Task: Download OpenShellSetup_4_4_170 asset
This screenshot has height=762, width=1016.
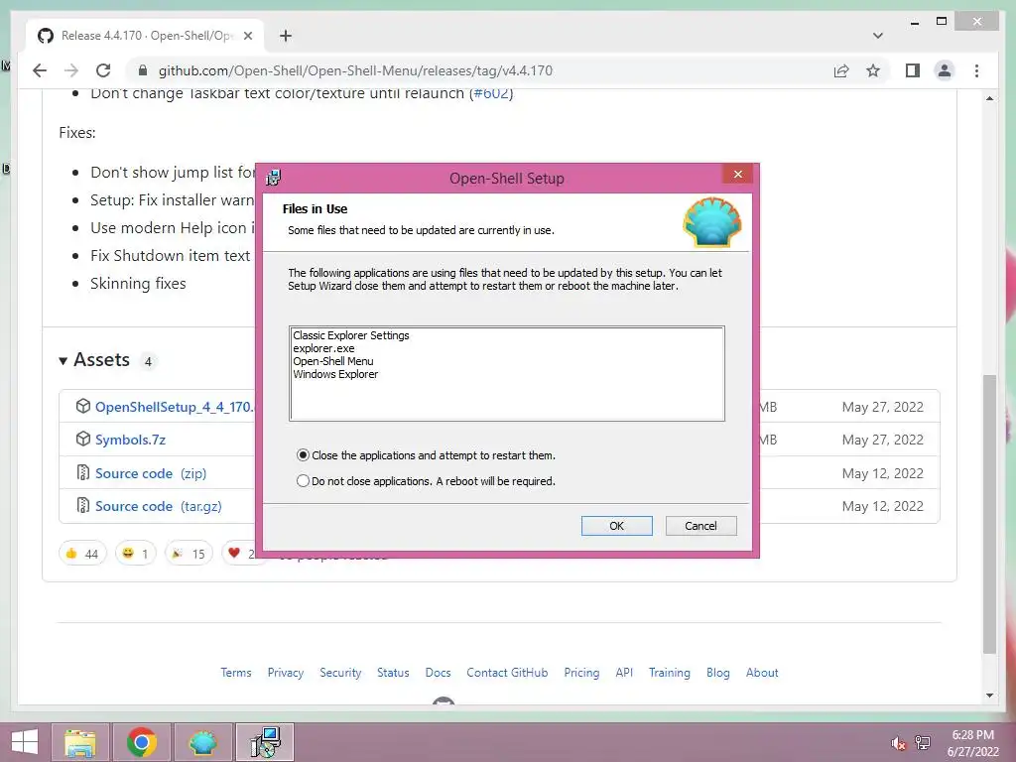Action: pyautogui.click(x=175, y=407)
